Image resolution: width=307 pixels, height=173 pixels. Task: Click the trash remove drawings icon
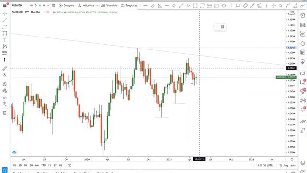[5, 113]
